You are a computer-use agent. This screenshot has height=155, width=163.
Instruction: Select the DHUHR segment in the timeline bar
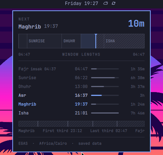coord(71,41)
